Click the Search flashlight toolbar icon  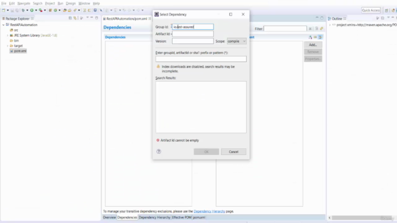[75, 11]
